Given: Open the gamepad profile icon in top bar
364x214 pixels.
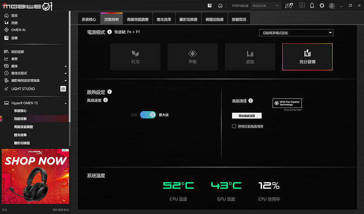Looking at the screenshot, I should click(289, 5).
